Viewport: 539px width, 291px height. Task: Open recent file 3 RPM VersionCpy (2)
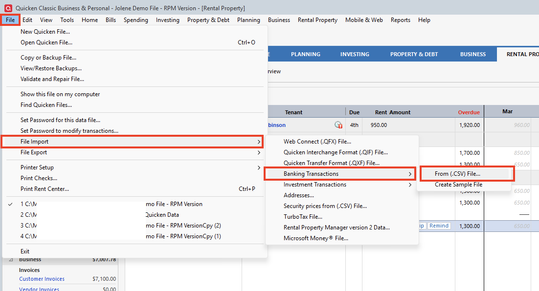point(135,225)
